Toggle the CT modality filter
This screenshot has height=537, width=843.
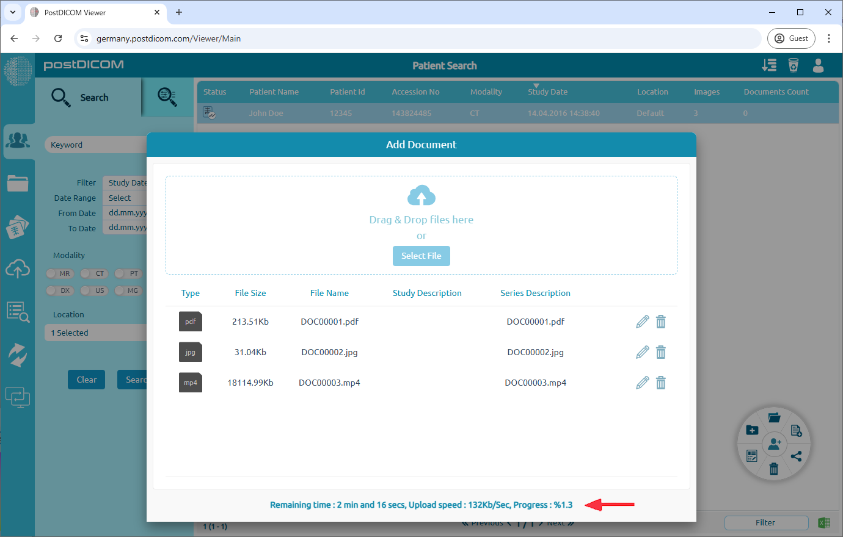(93, 273)
